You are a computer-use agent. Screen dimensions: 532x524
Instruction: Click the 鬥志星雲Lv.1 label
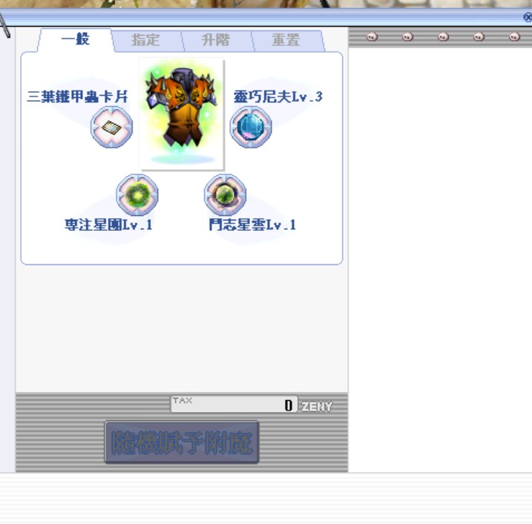[252, 225]
